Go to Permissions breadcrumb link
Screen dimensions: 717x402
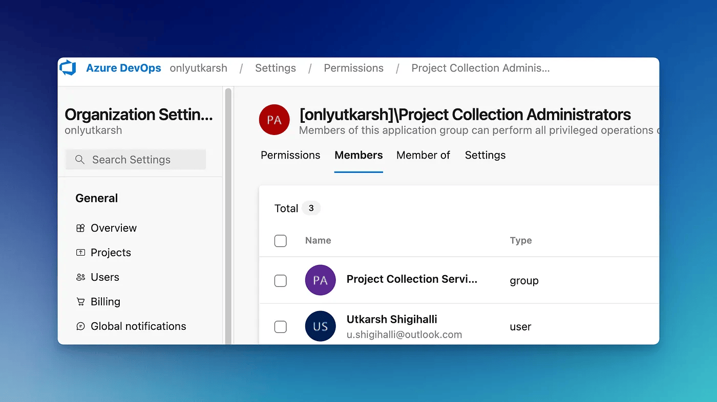353,68
